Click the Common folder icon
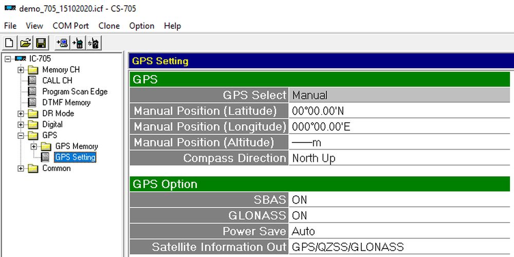Screen dimensions: 514x257 33,169
